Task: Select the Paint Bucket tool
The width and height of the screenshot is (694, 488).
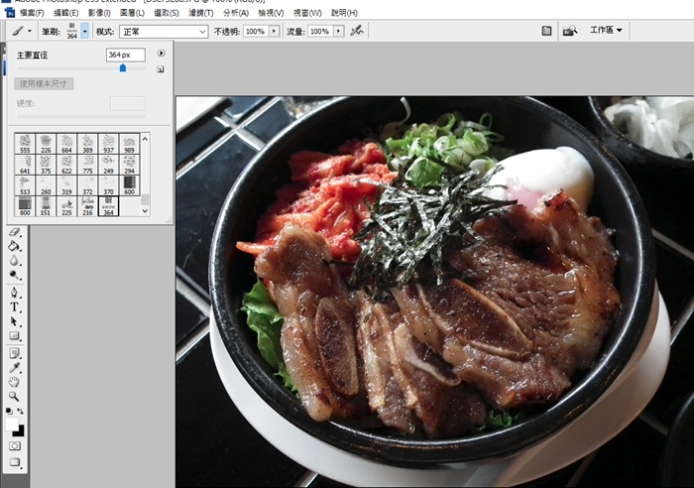Action: coord(15,246)
